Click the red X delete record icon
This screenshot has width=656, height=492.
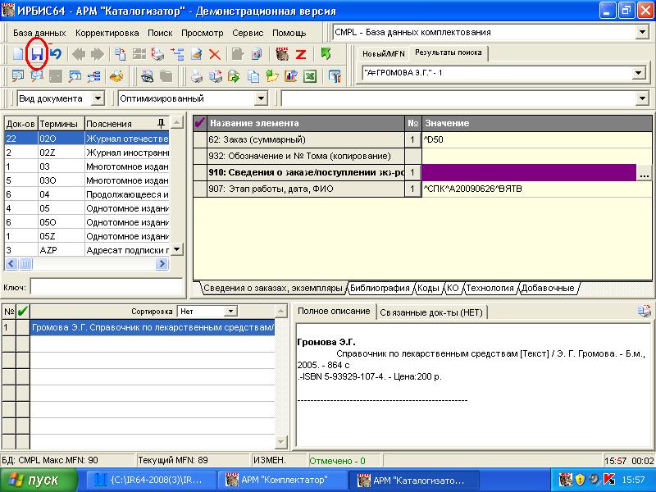click(x=215, y=54)
